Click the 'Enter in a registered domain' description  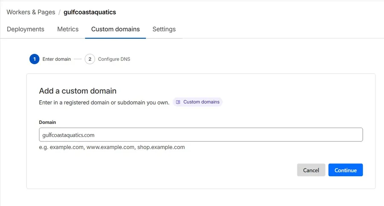click(x=104, y=103)
